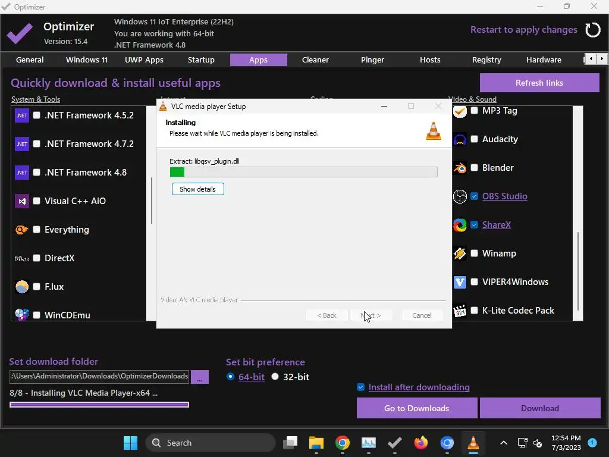Click the System & Tools list scrollbar
This screenshot has width=609, height=457.
152,201
